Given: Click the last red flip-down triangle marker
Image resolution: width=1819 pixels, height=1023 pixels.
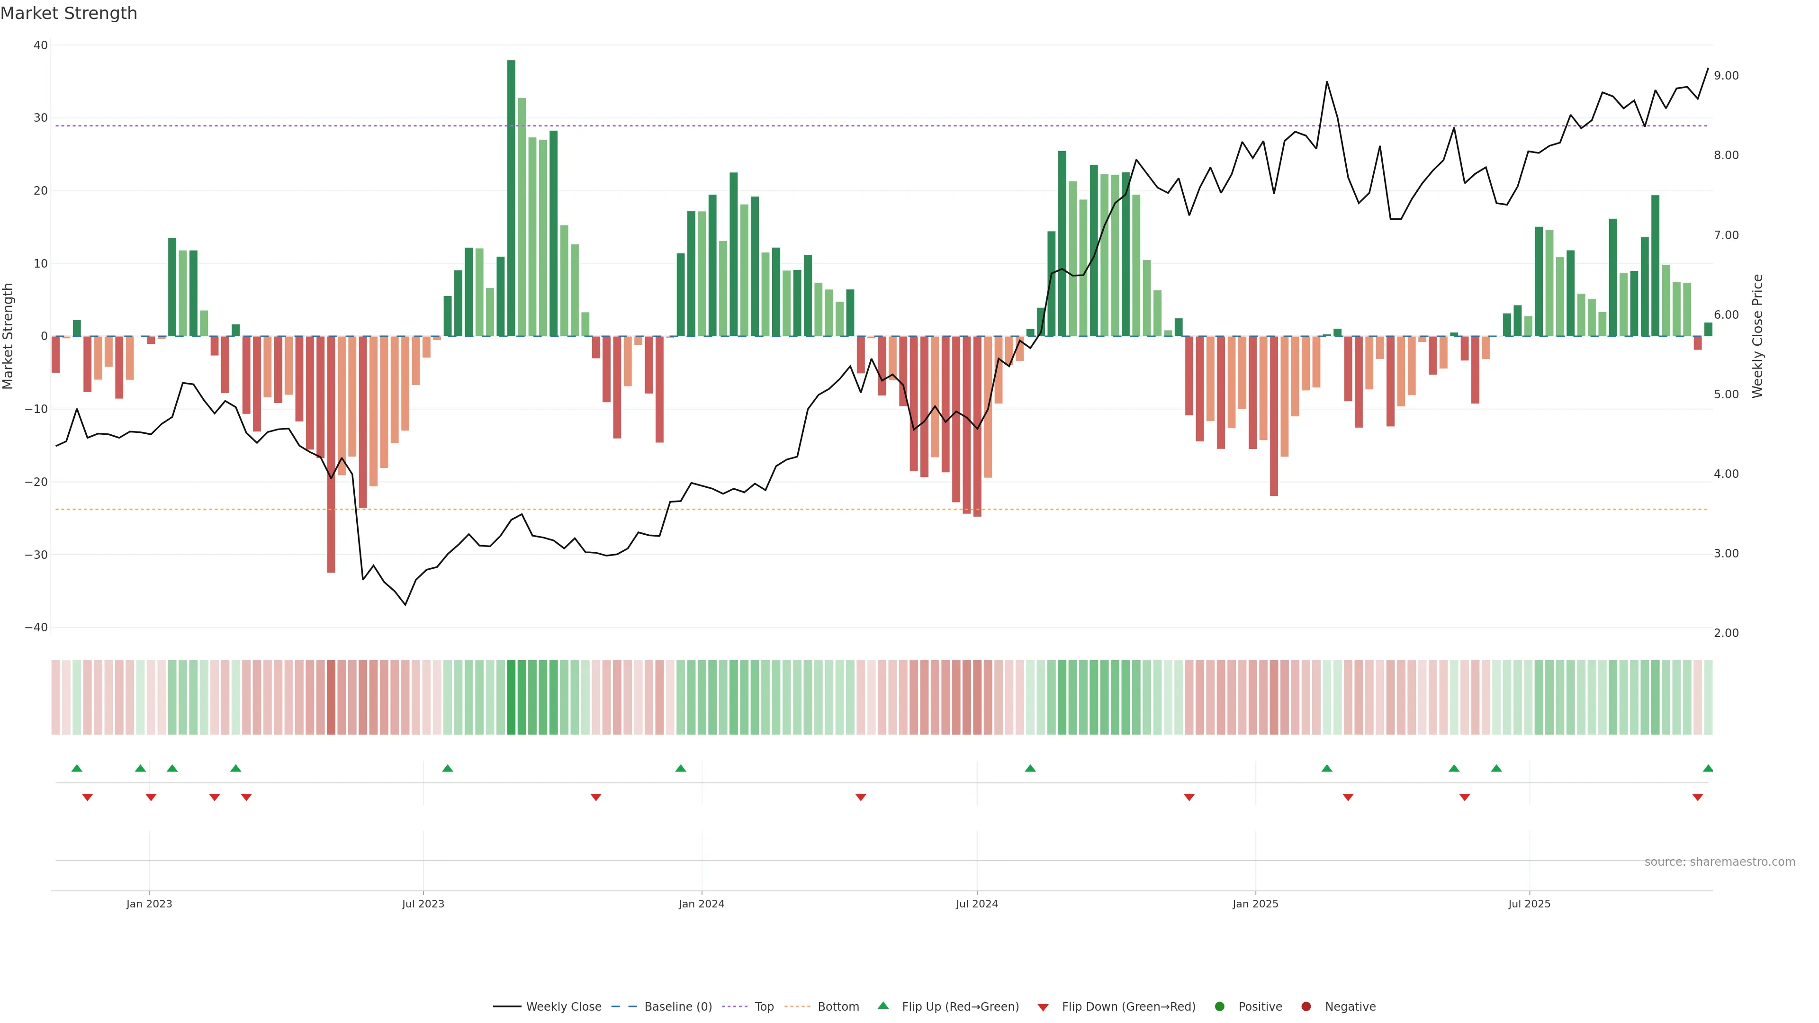Looking at the screenshot, I should point(1698,797).
